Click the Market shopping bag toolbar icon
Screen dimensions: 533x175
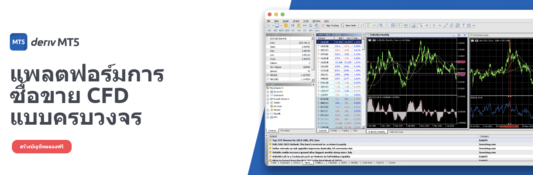click(x=299, y=25)
